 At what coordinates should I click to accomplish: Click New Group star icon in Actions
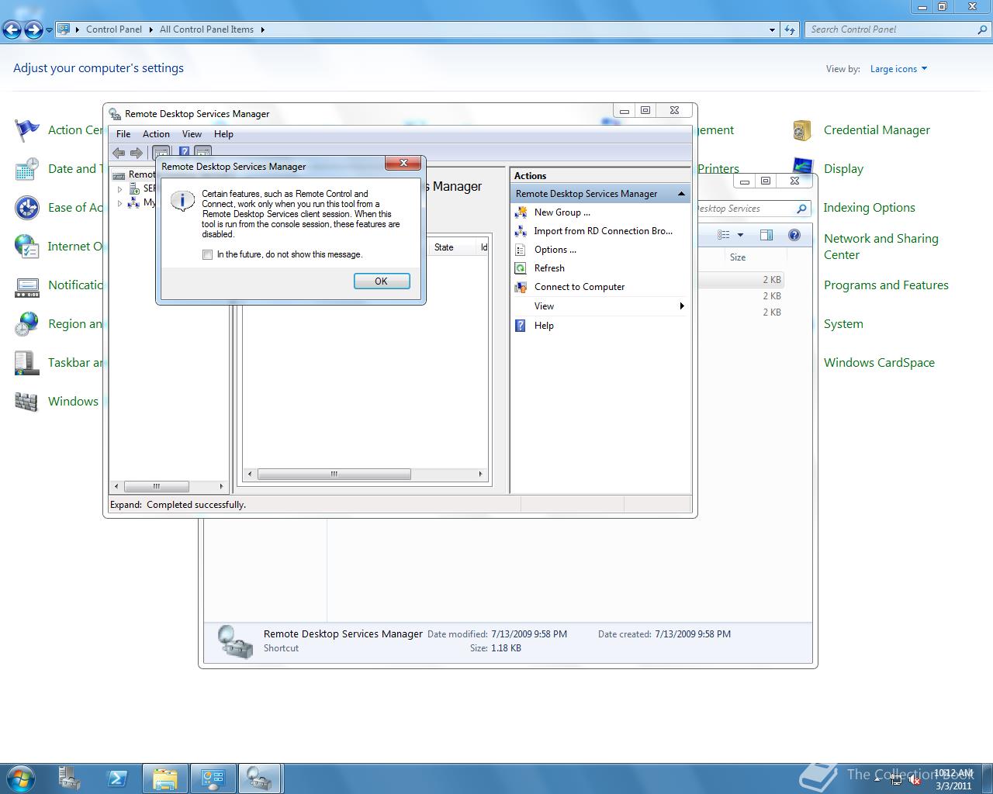pyautogui.click(x=521, y=212)
